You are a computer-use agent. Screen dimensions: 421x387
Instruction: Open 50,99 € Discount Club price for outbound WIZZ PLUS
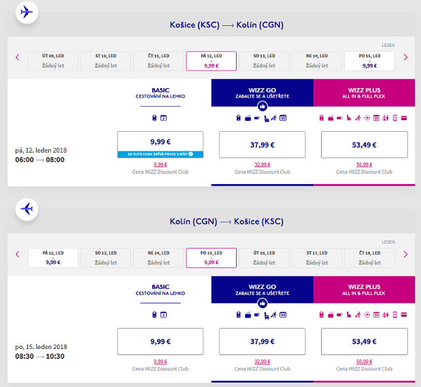(365, 164)
